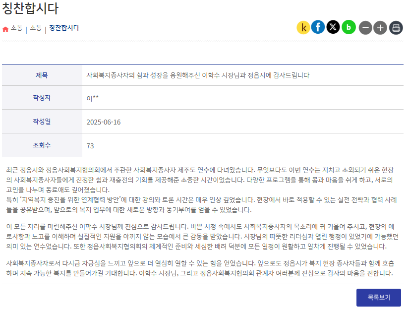Decrease text size with minus icon

click(x=365, y=28)
